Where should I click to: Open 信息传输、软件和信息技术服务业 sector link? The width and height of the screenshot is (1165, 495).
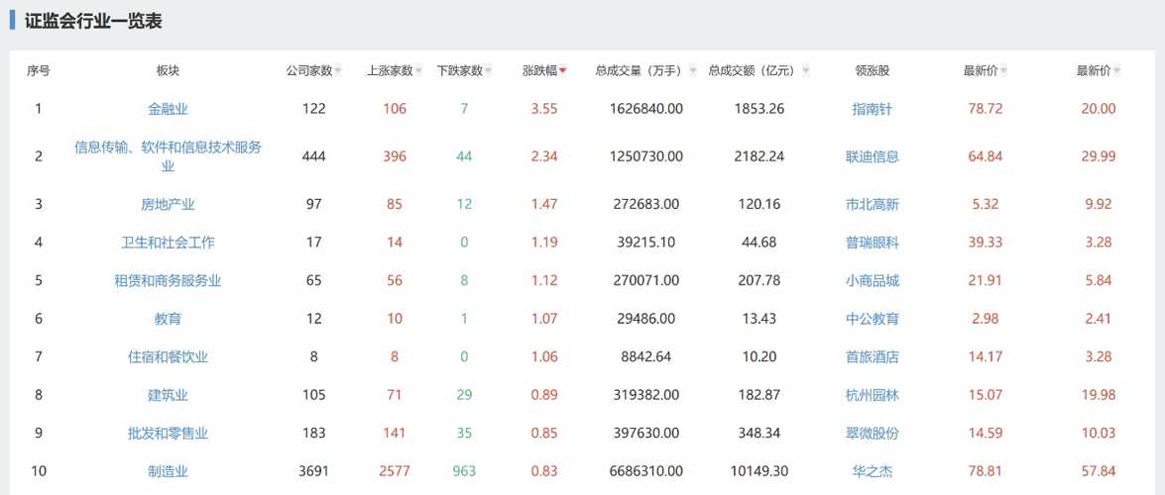(x=168, y=156)
